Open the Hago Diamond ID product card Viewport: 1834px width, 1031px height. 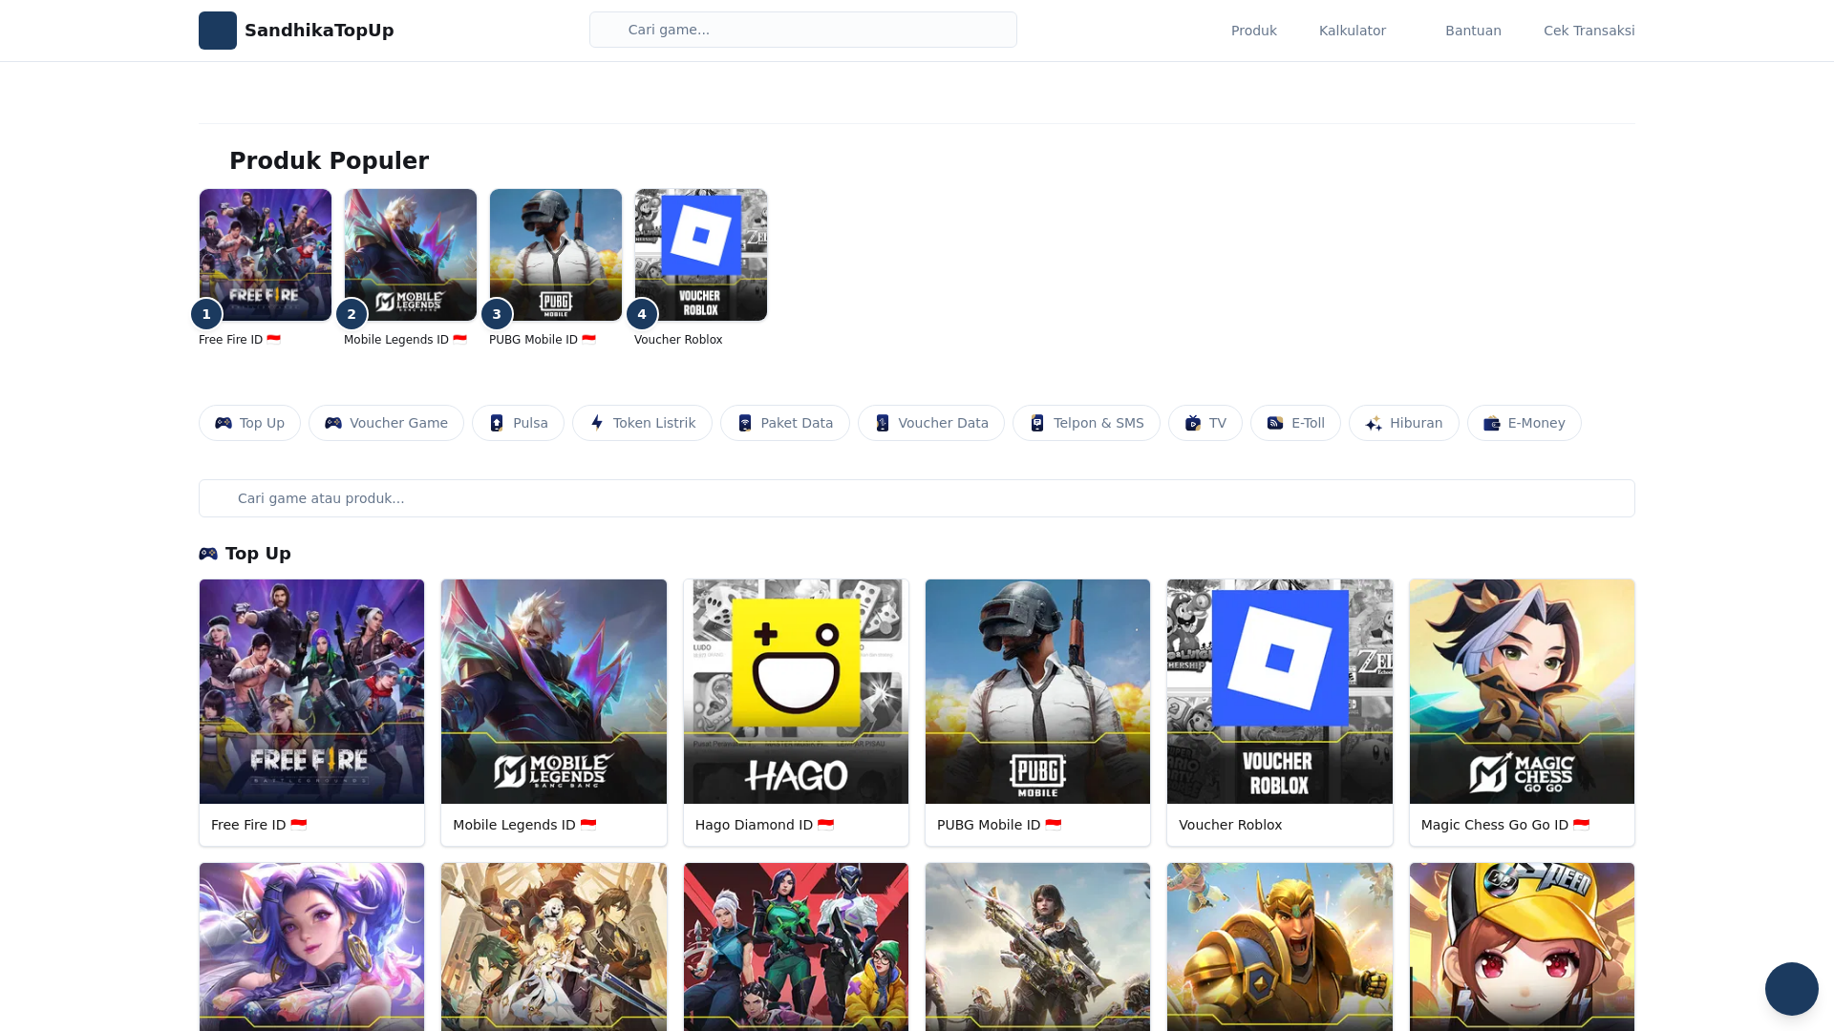click(796, 712)
